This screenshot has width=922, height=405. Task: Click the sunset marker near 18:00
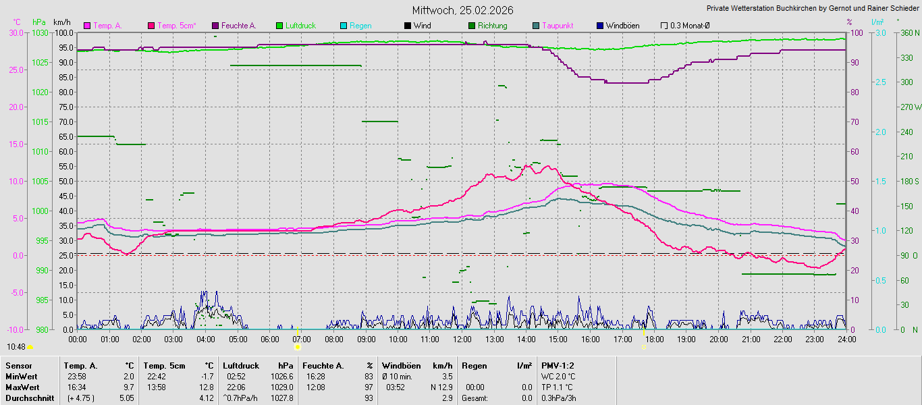[644, 347]
